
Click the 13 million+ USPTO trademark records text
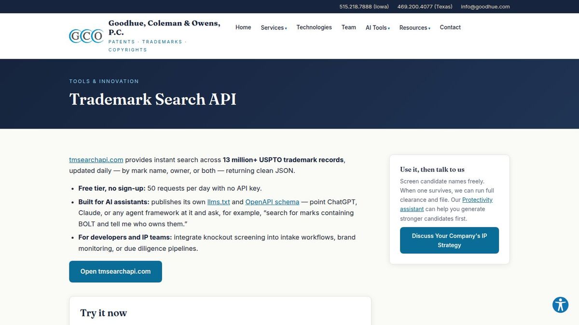283,160
